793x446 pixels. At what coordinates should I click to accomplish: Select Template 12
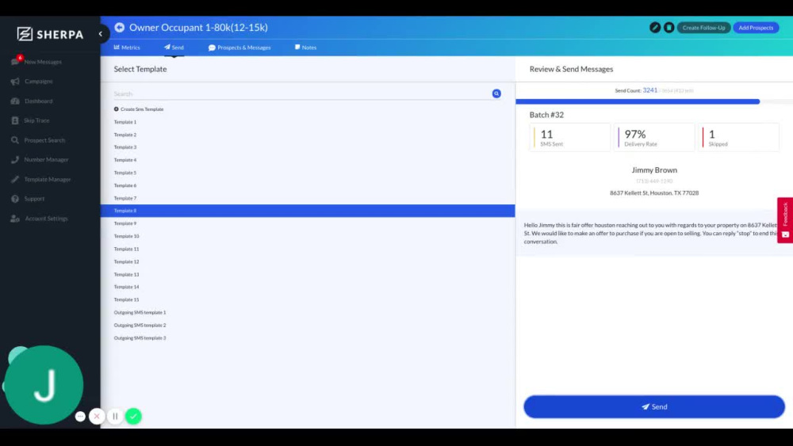126,261
